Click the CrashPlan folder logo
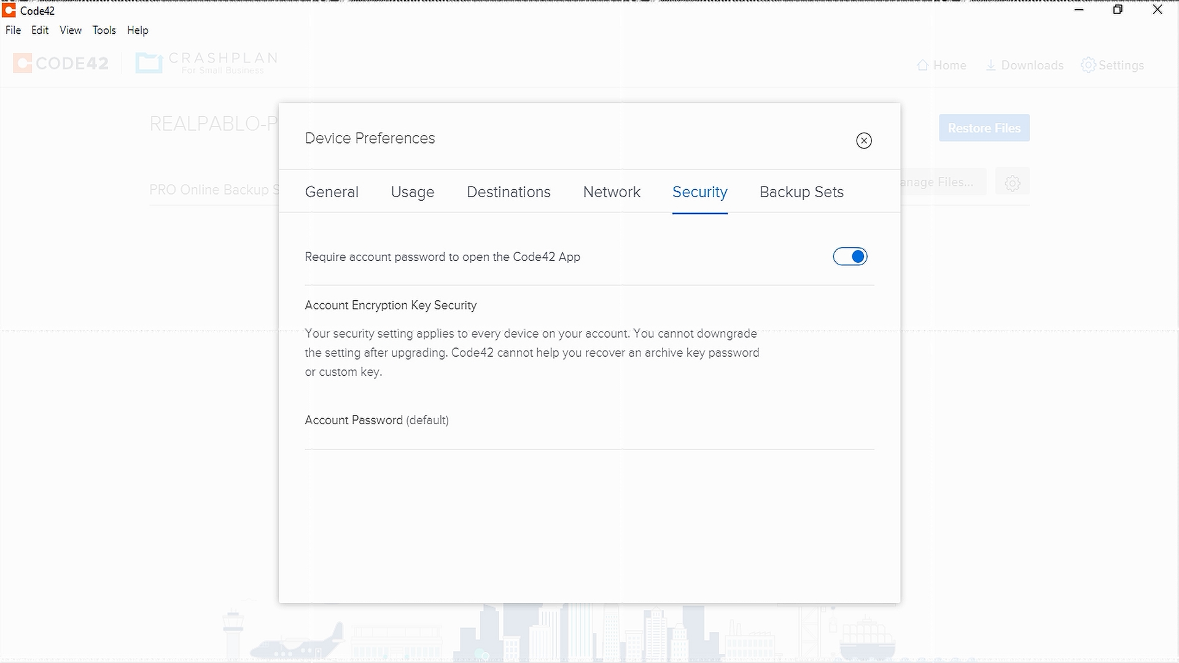The height and width of the screenshot is (663, 1179). click(149, 63)
